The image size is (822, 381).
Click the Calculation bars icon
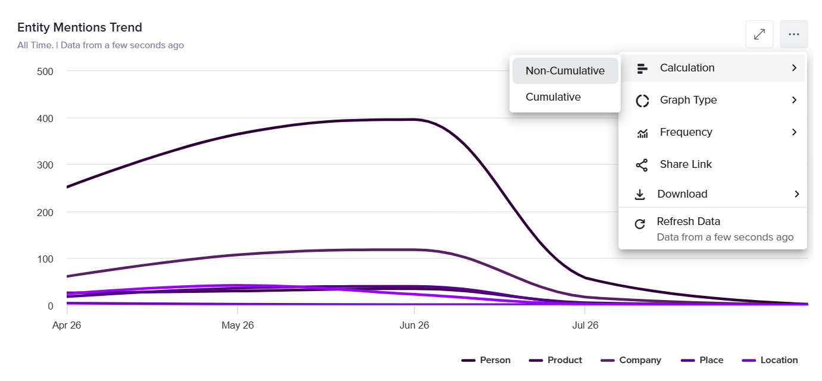(642, 68)
